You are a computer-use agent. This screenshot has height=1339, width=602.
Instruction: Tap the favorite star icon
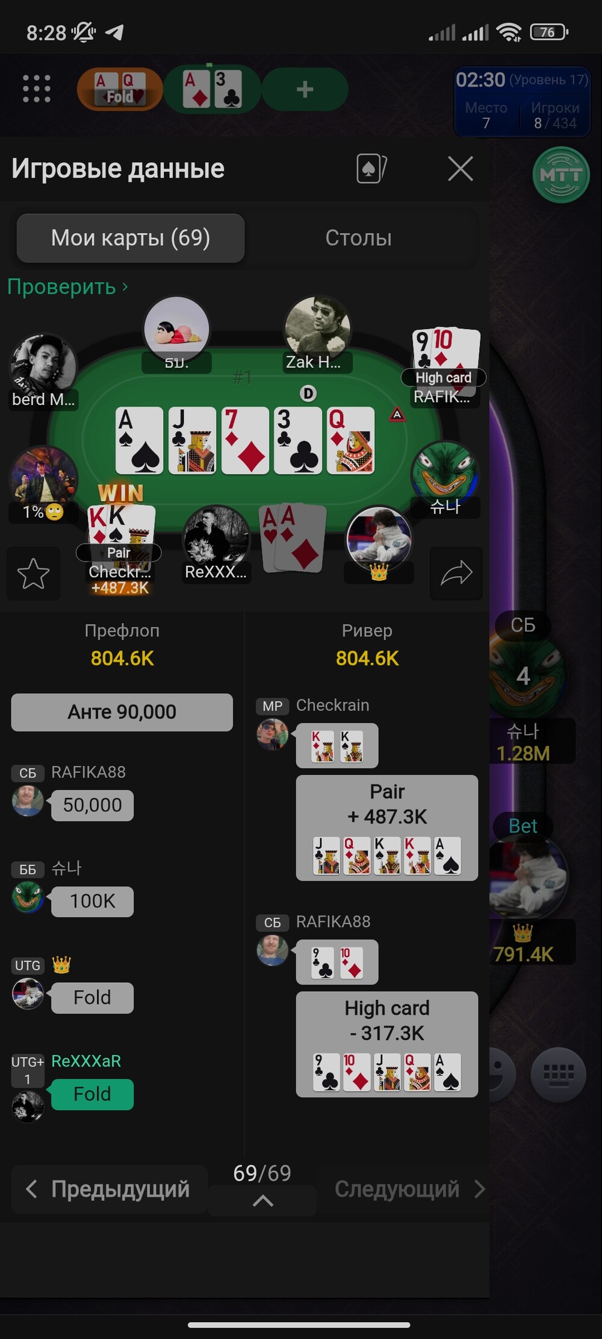click(34, 573)
